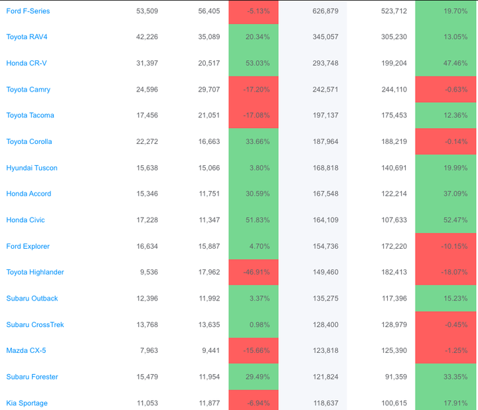Viewport: 478px width, 410px height.
Task: Click the -10.15% red cell
Action: [x=445, y=246]
